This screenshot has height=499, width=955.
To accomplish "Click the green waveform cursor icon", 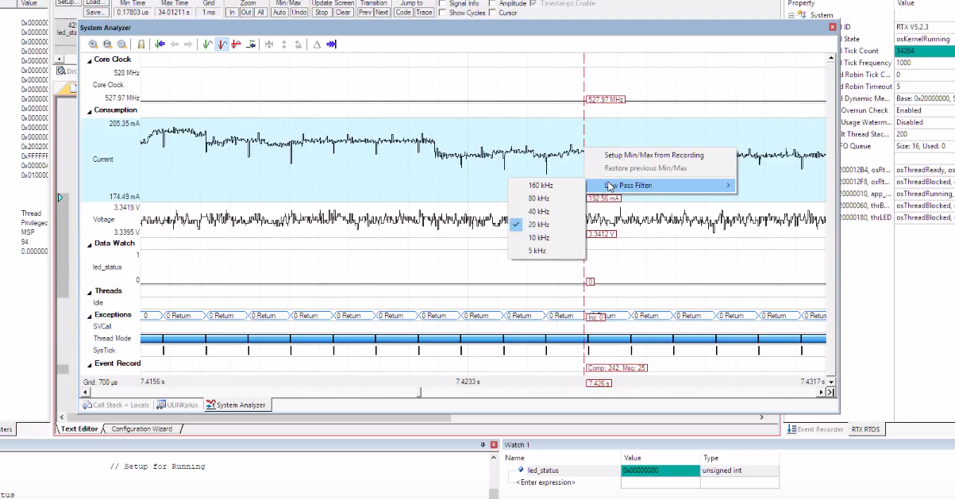I will [207, 44].
